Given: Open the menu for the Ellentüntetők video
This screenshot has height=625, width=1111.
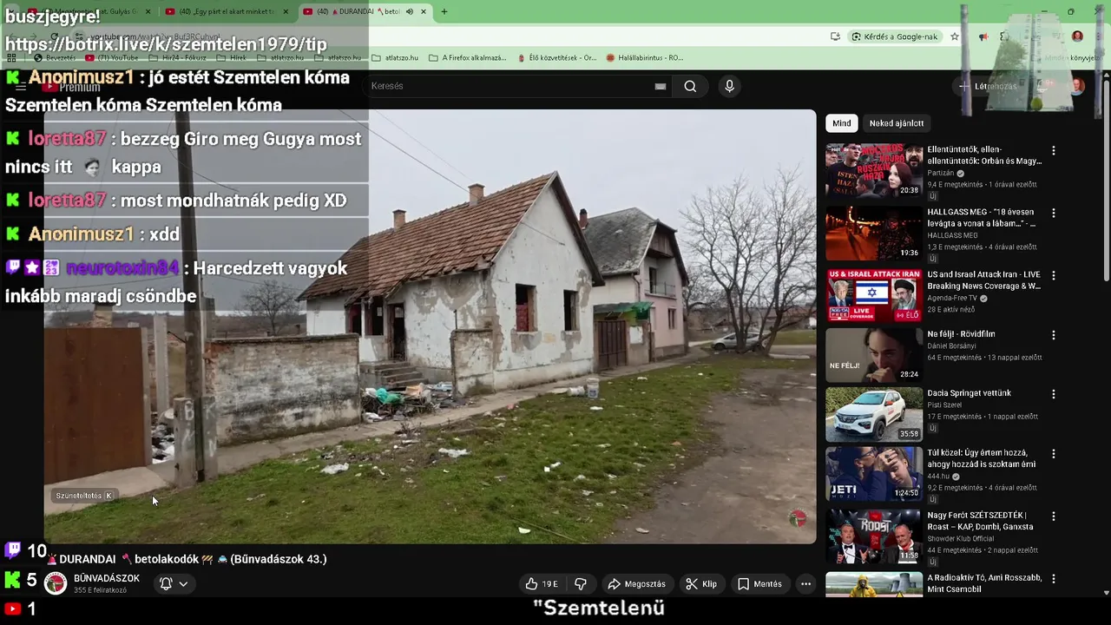Looking at the screenshot, I should (x=1054, y=151).
